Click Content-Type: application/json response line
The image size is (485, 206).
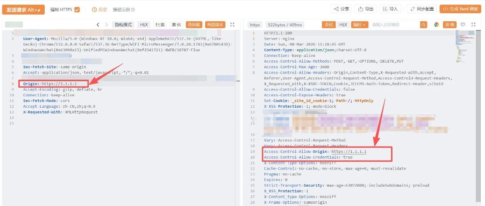315,50
